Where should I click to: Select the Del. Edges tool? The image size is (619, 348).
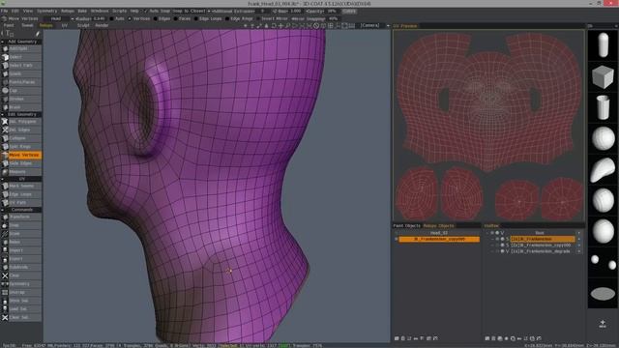click(x=21, y=130)
